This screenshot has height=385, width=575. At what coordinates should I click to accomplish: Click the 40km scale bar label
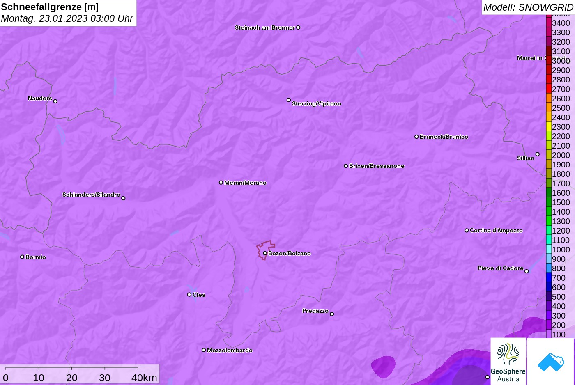(144, 378)
